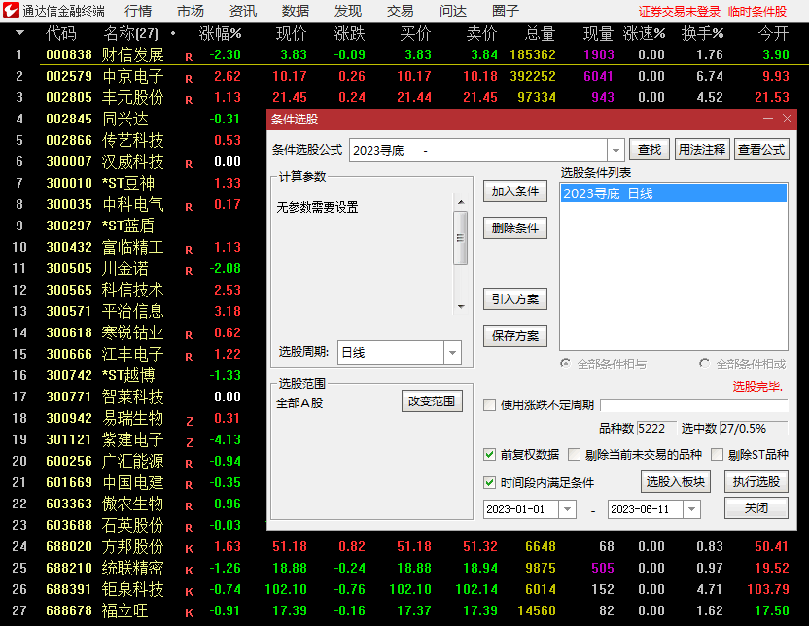
Task: Click the 品种数 field showing 5222
Action: point(656,428)
